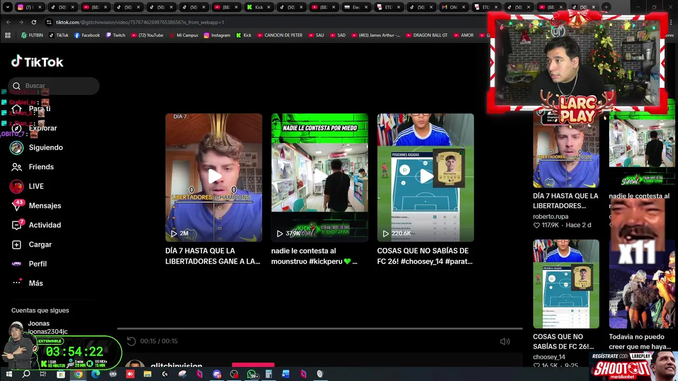Open Instagram bookmark
Viewport: 678px width, 381px height.
pos(217,35)
